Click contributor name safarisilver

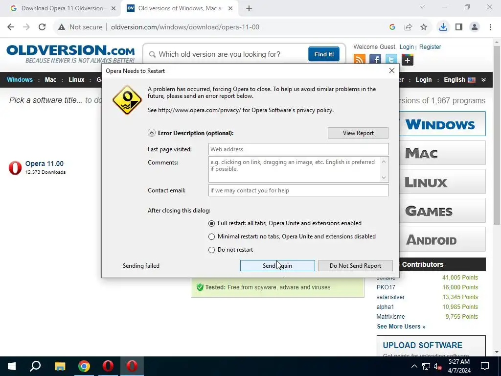point(390,297)
